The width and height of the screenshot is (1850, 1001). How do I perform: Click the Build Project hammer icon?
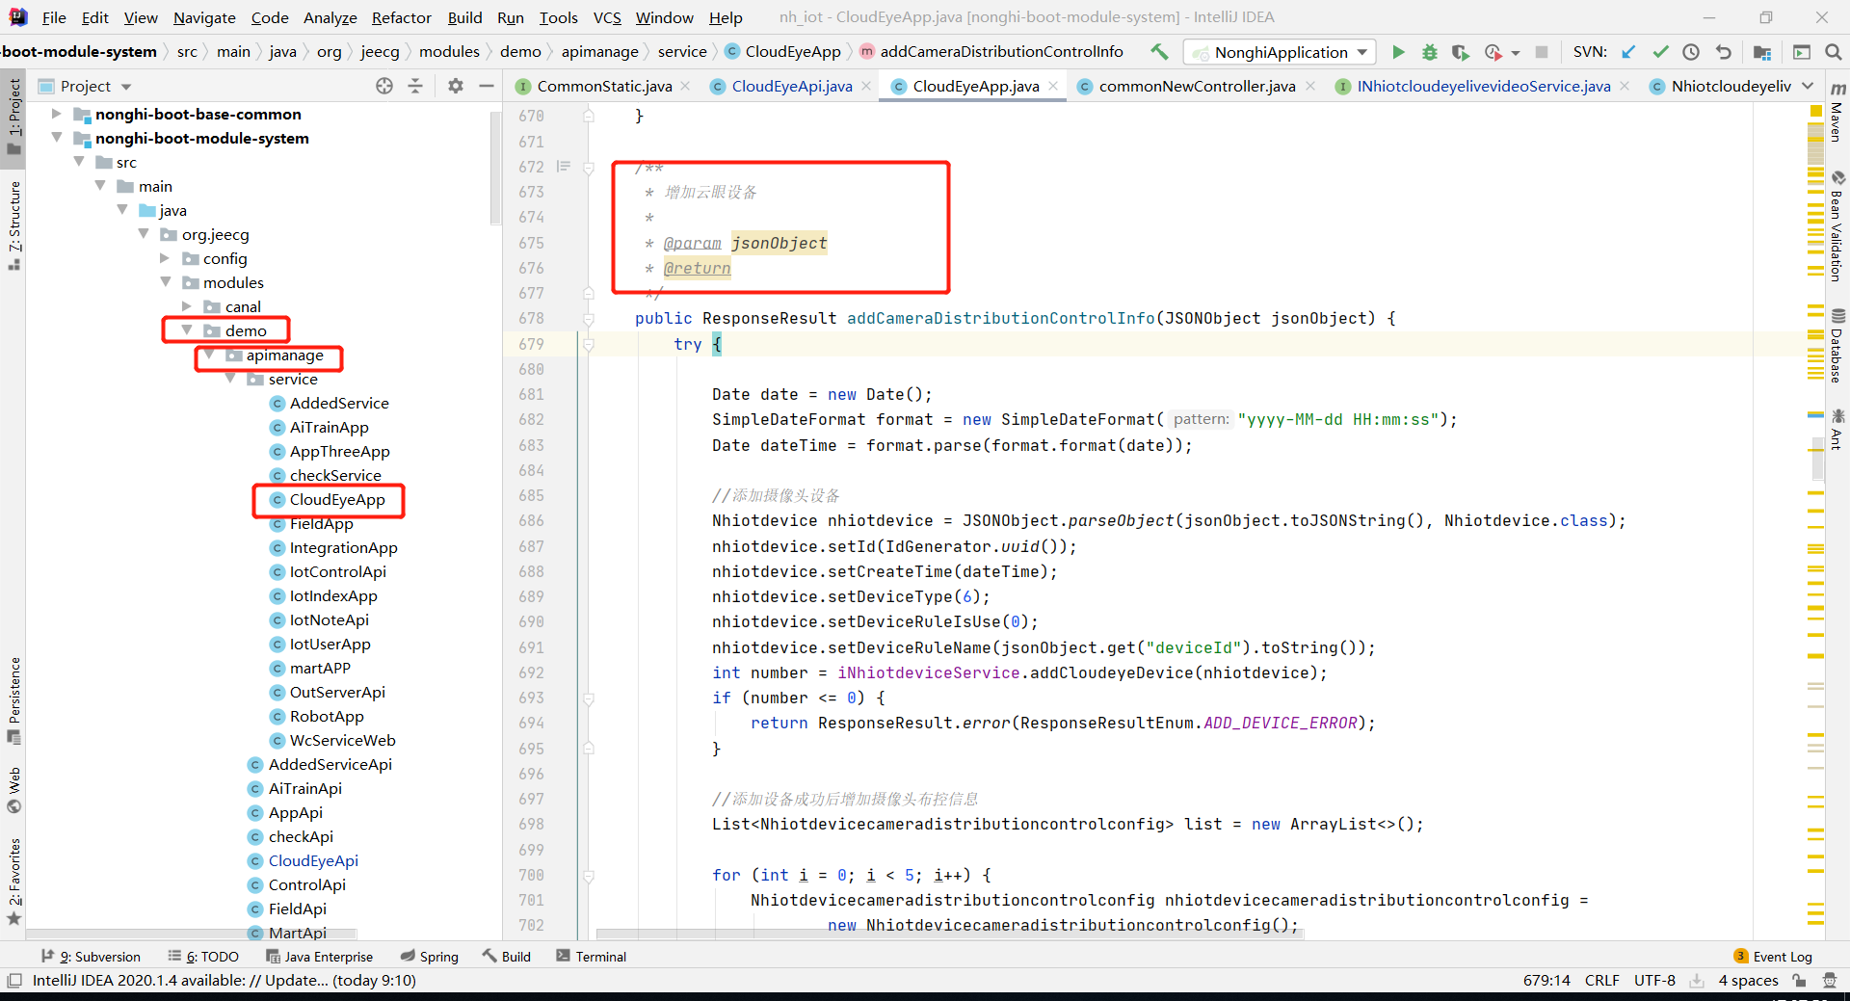tap(1159, 52)
